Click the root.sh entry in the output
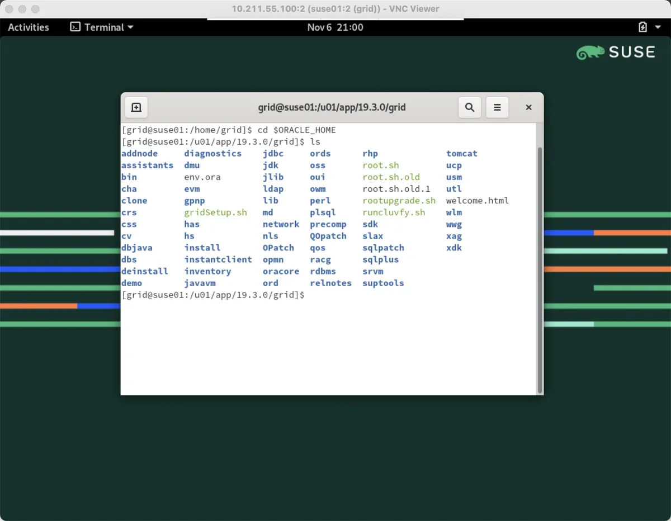The height and width of the screenshot is (521, 671). 381,165
